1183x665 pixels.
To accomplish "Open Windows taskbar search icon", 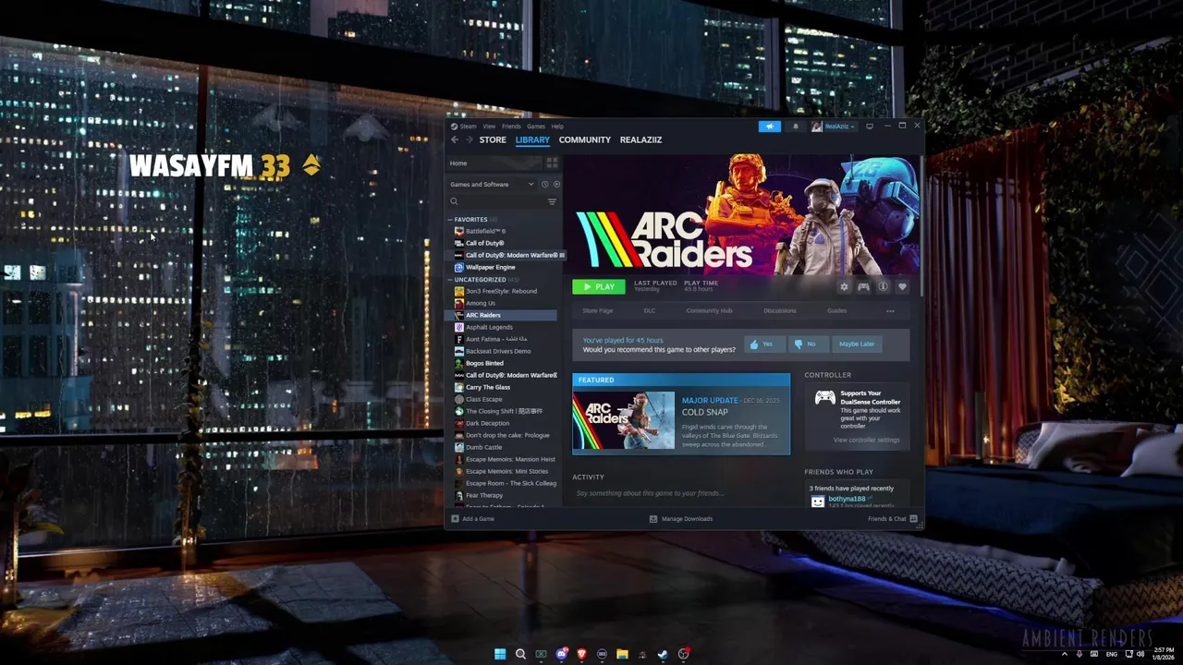I will pos(520,654).
